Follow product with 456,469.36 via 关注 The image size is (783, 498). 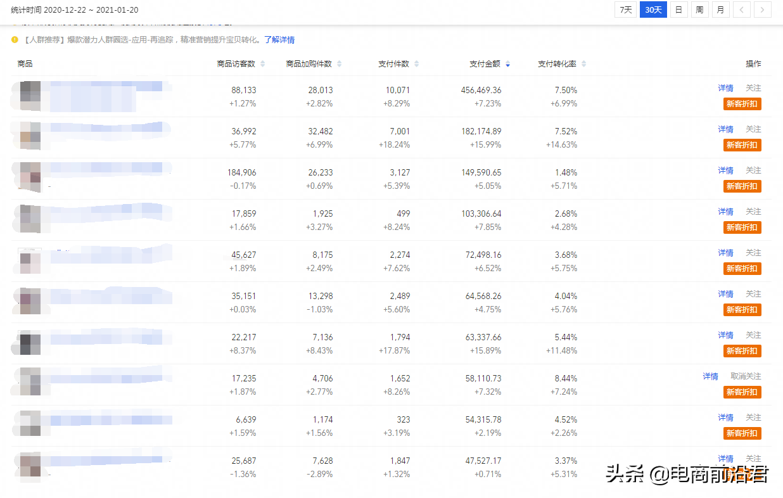point(753,88)
